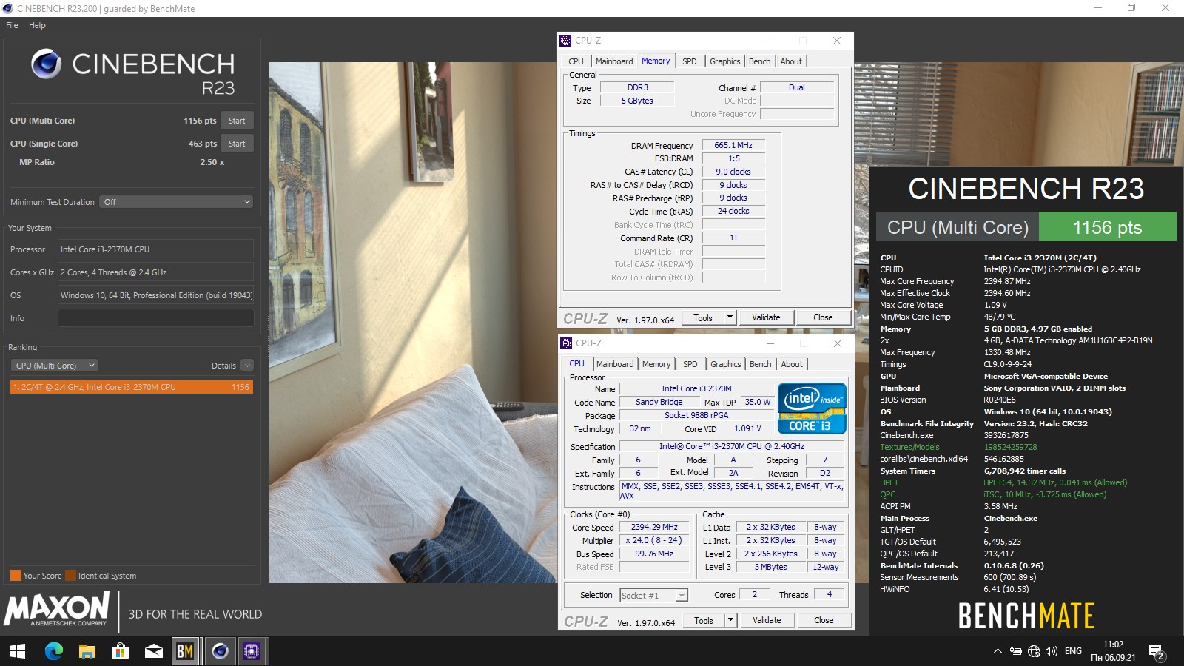Select the i3-2370M ranking result row

[x=132, y=387]
